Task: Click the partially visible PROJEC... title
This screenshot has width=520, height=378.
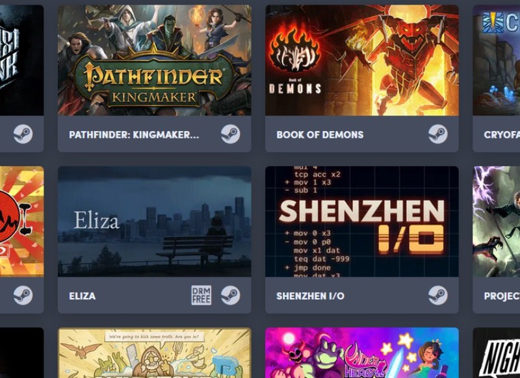Action: tap(502, 296)
